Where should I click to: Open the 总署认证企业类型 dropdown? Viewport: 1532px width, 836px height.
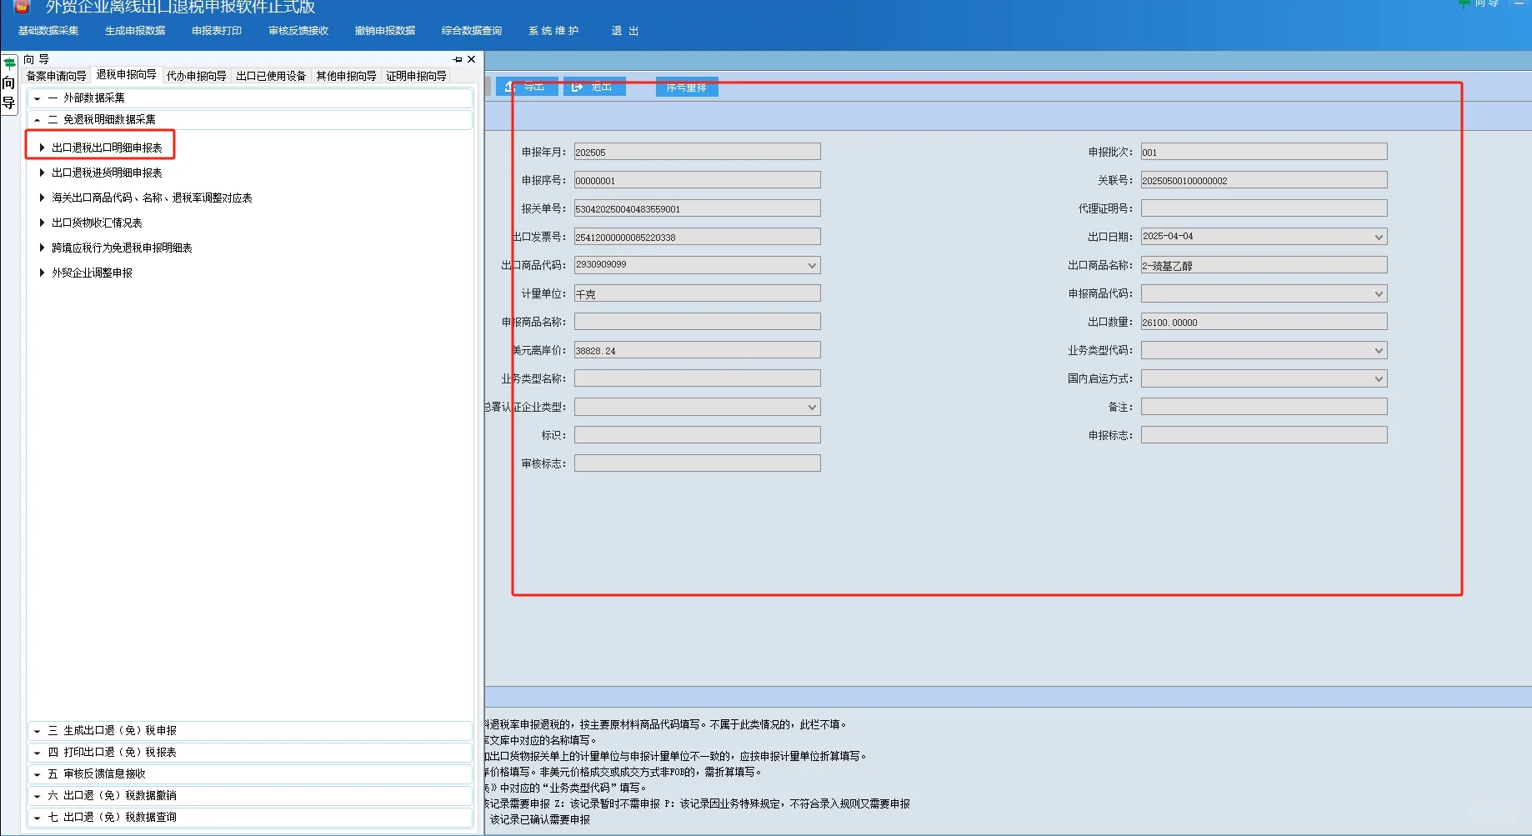(x=812, y=407)
